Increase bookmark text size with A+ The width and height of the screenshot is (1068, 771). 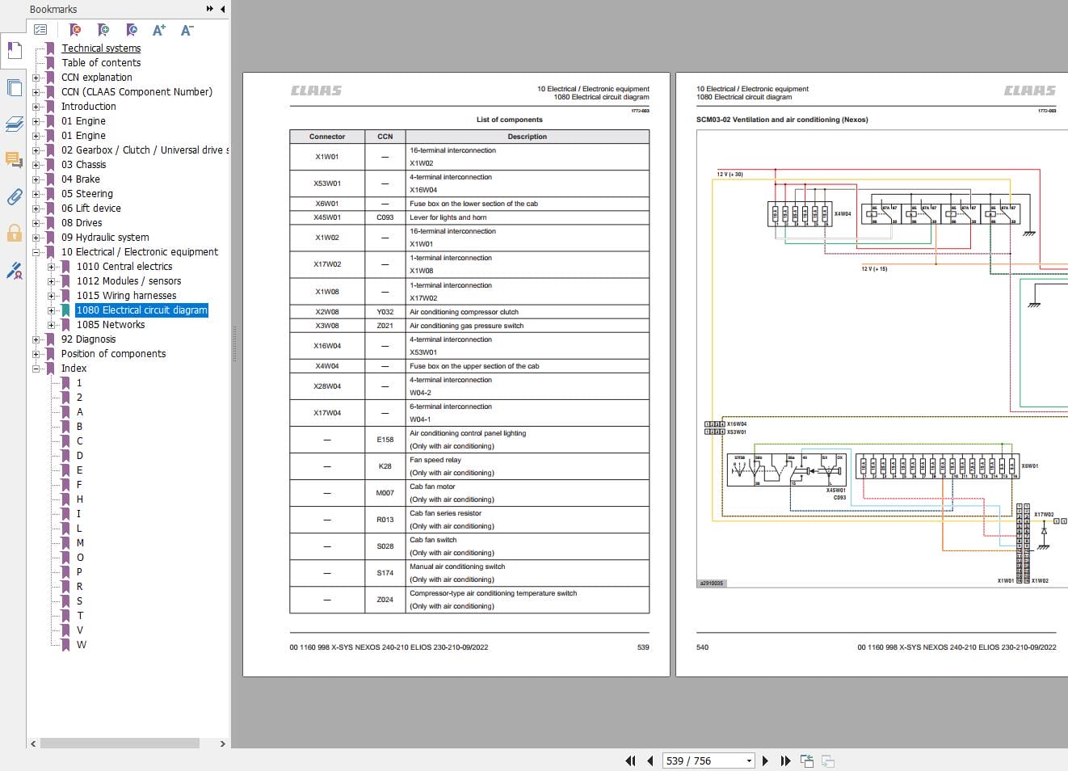[x=159, y=30]
